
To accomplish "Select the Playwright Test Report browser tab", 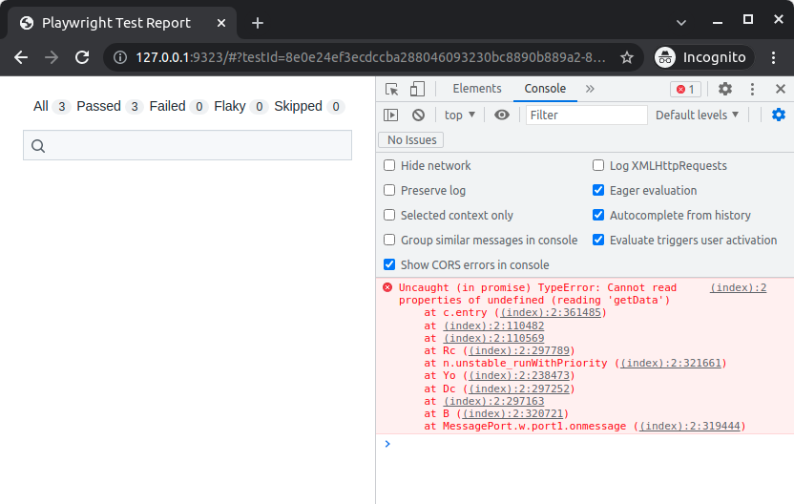I will (x=122, y=23).
